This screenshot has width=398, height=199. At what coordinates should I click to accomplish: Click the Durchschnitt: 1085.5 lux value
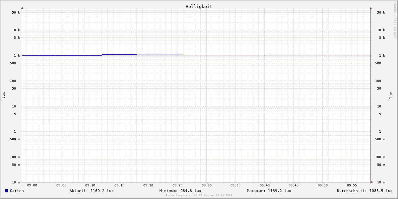tap(365, 191)
